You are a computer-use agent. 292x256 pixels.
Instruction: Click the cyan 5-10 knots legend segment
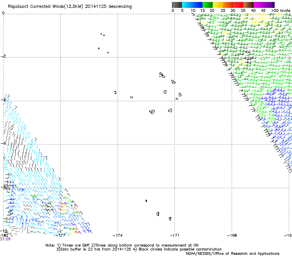[187, 5]
